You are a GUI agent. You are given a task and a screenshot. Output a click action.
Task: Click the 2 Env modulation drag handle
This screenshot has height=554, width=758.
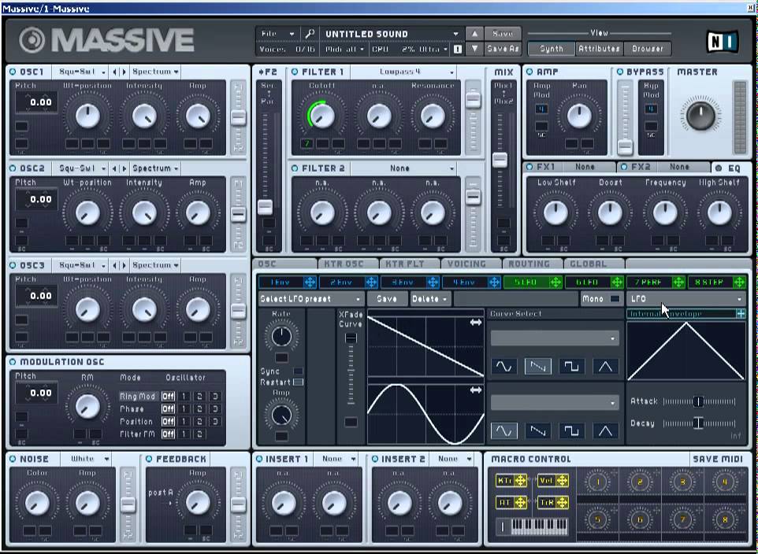(x=371, y=282)
